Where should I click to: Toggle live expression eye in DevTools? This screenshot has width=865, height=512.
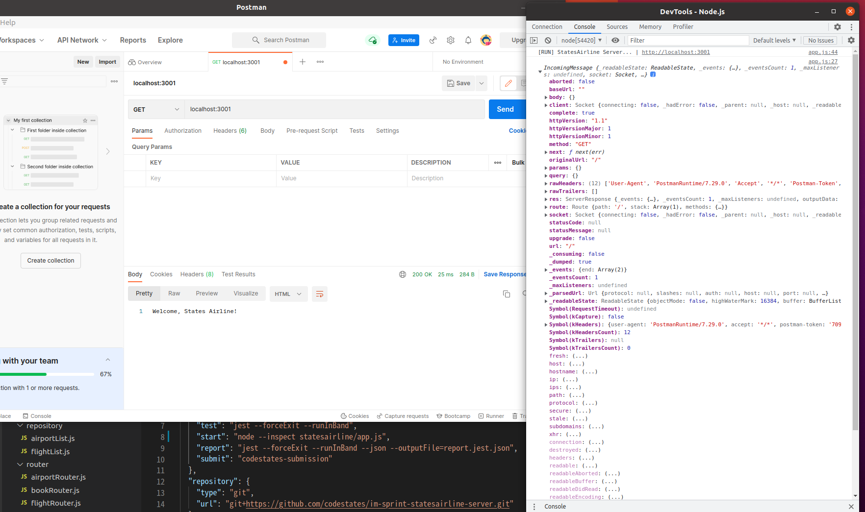click(615, 41)
